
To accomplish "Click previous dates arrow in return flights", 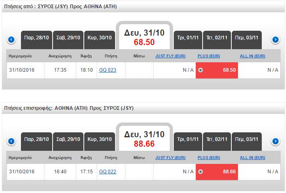I will pyautogui.click(x=12, y=141).
